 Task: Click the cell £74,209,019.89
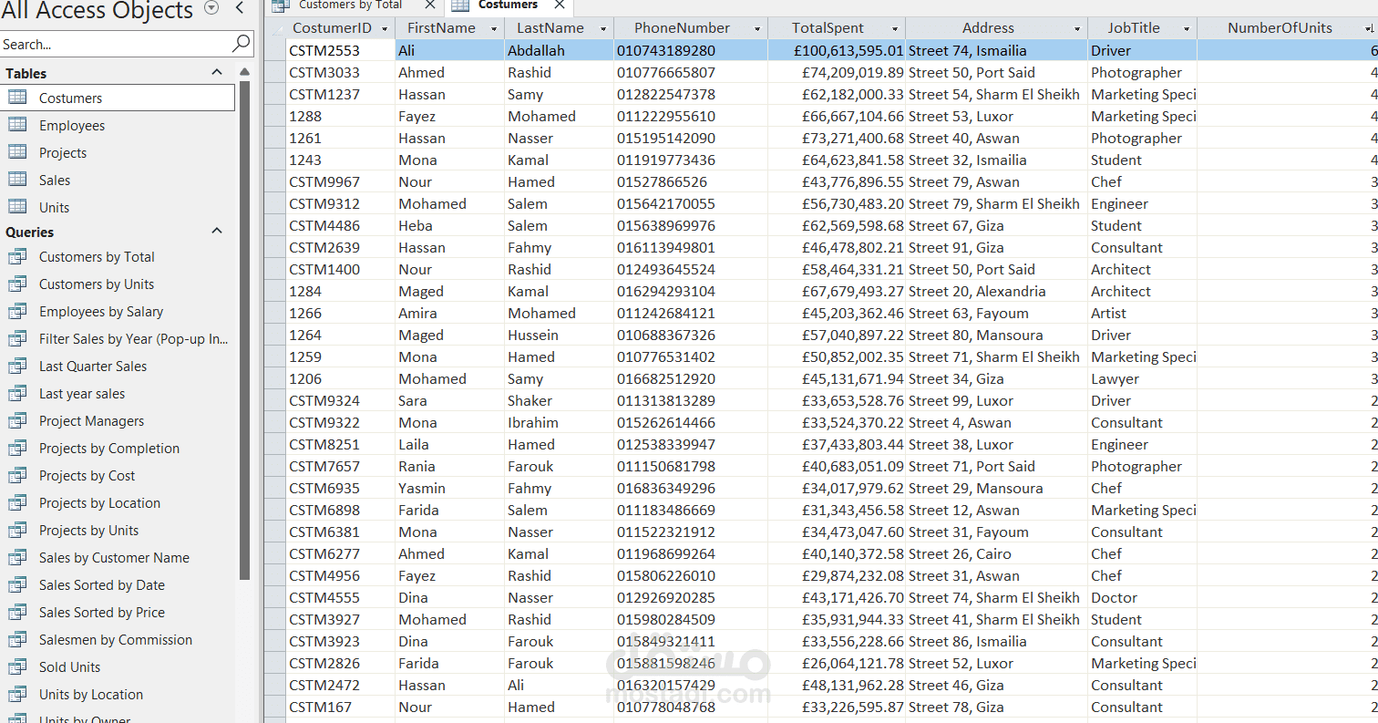pyautogui.click(x=837, y=73)
